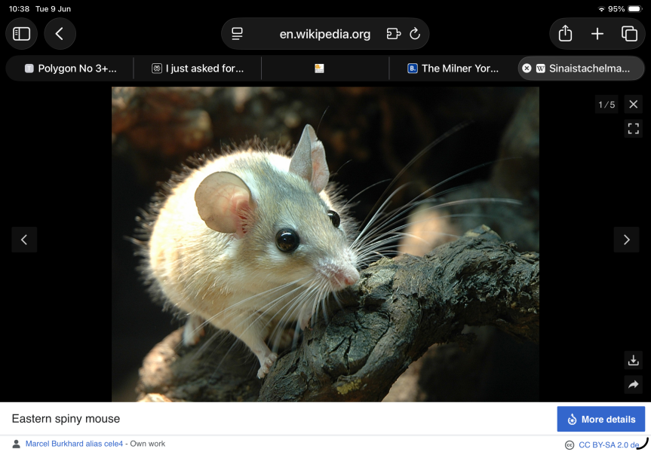Go back to the previous page
The image size is (651, 452).
tap(60, 34)
